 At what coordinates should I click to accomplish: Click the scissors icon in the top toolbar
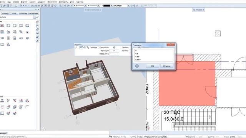coord(42,6)
